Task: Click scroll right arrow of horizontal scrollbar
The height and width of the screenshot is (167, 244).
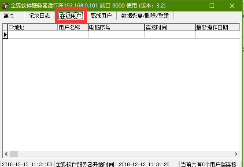Action: pyautogui.click(x=236, y=154)
